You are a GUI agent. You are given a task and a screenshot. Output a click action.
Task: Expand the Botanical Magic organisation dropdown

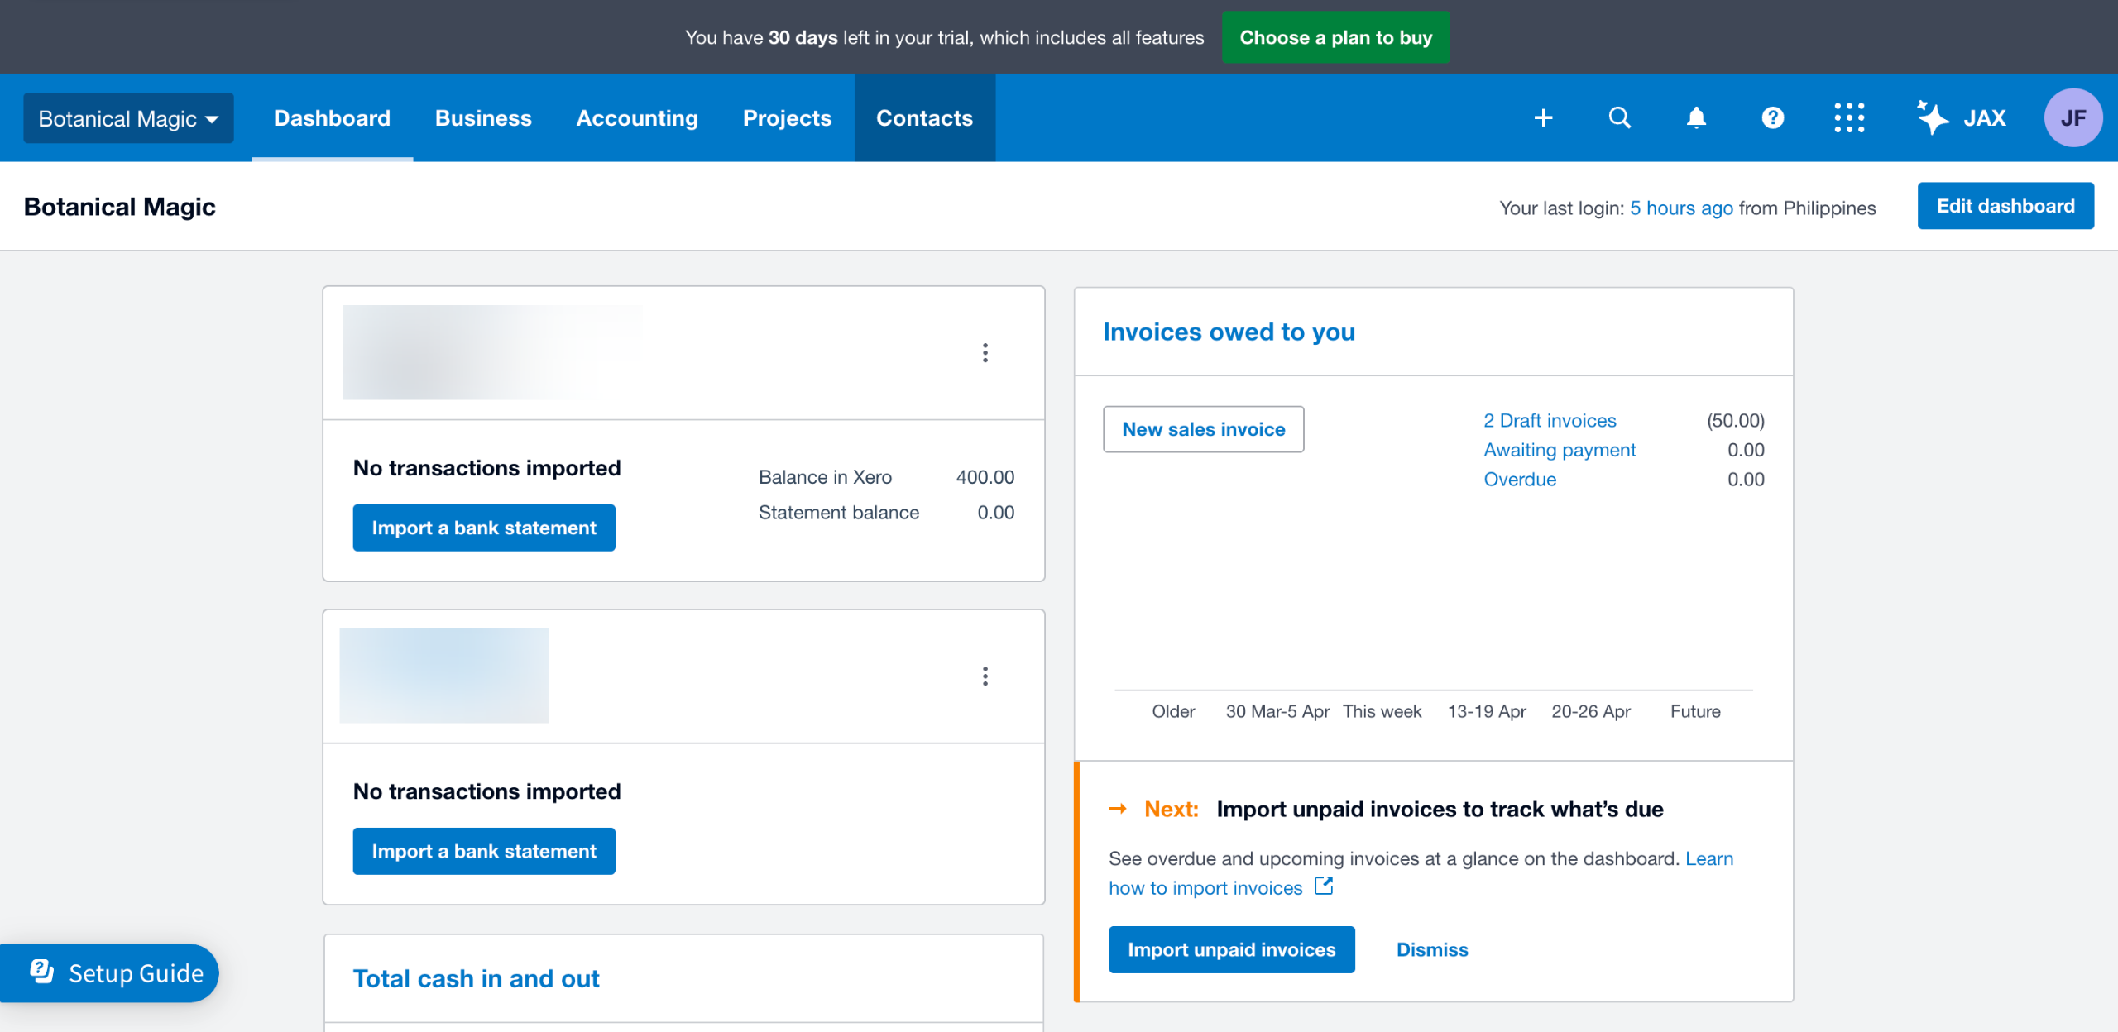pyautogui.click(x=128, y=118)
